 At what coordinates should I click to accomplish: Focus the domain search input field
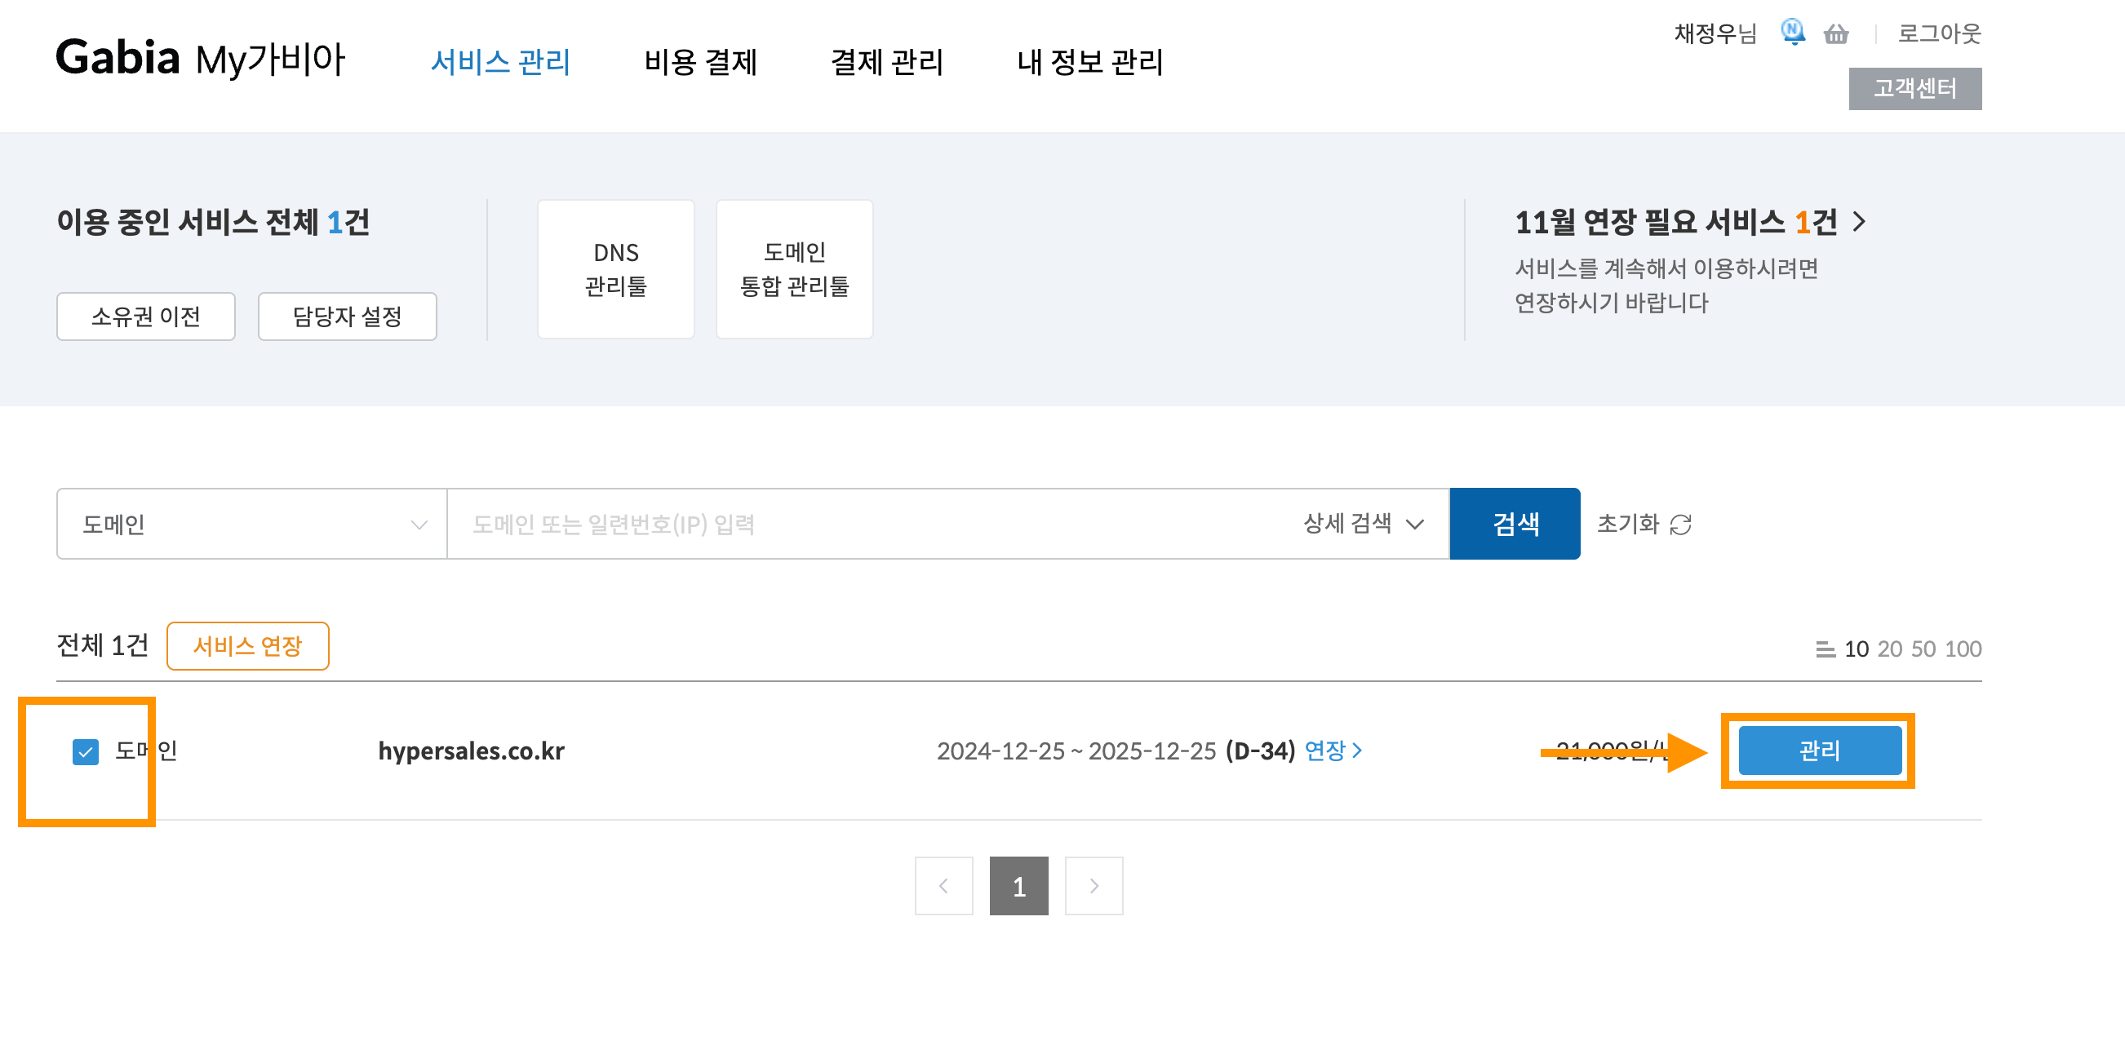tap(866, 525)
